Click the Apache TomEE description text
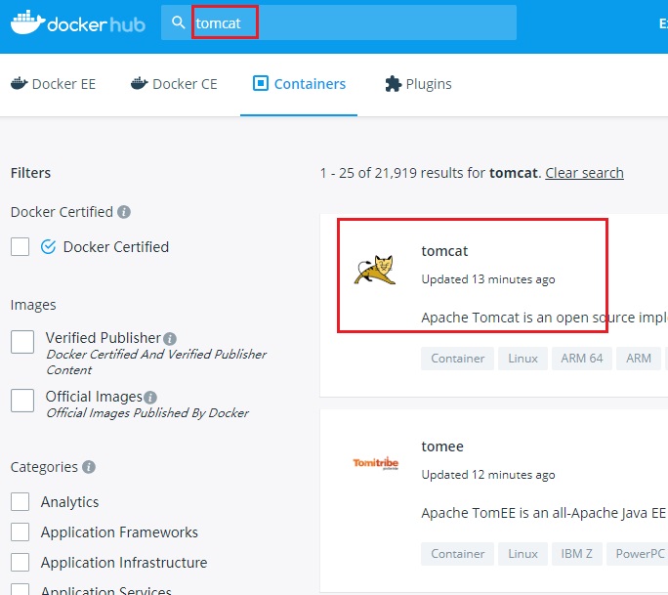This screenshot has height=595, width=668. tap(544, 513)
